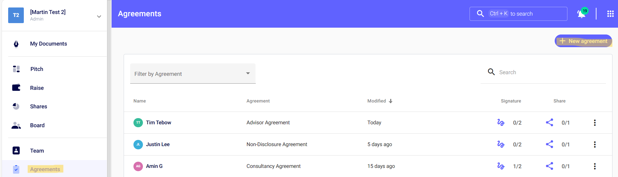Click the notifications bell icon
Image resolution: width=618 pixels, height=177 pixels.
click(581, 14)
